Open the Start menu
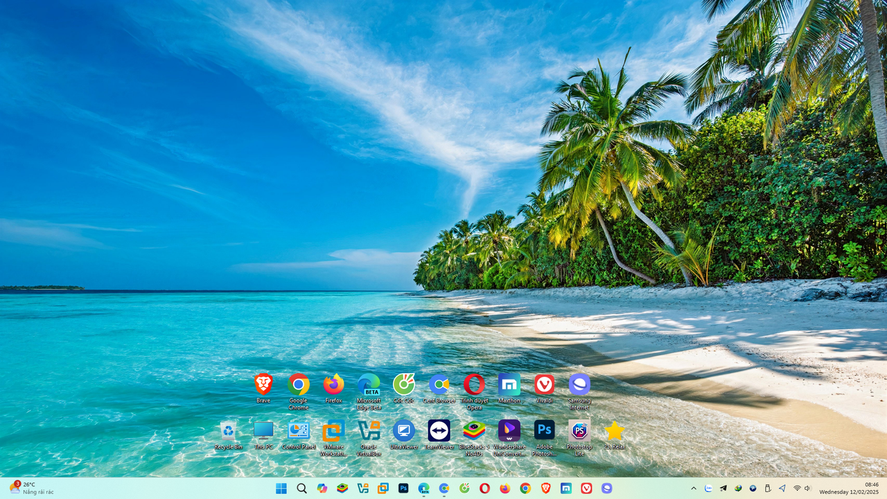This screenshot has width=887, height=499. [281, 489]
